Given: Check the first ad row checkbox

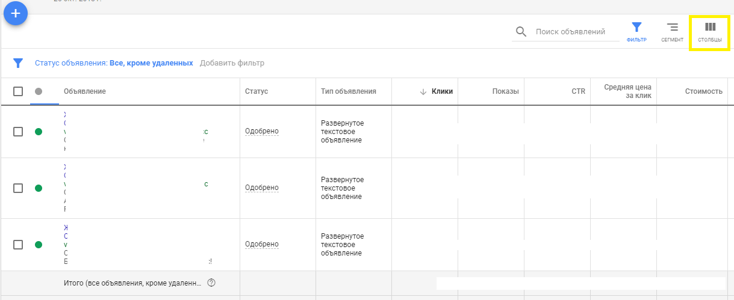Looking at the screenshot, I should [x=18, y=132].
